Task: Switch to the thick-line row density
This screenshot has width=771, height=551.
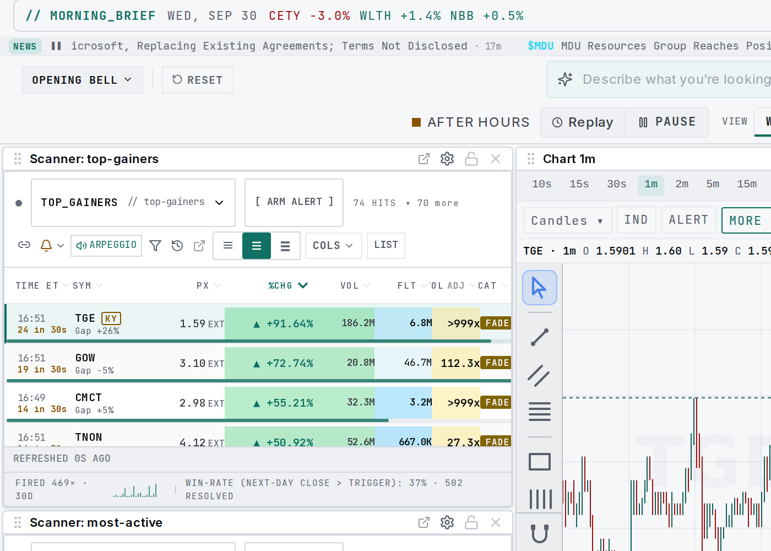Action: pyautogui.click(x=285, y=246)
